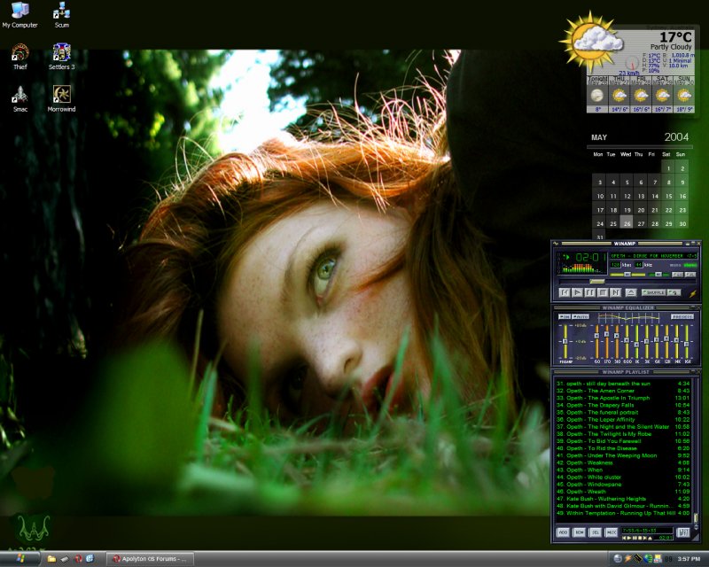Viewport: 709px width, 567px height.
Task: Pause the current Winamp track
Action: point(589,291)
